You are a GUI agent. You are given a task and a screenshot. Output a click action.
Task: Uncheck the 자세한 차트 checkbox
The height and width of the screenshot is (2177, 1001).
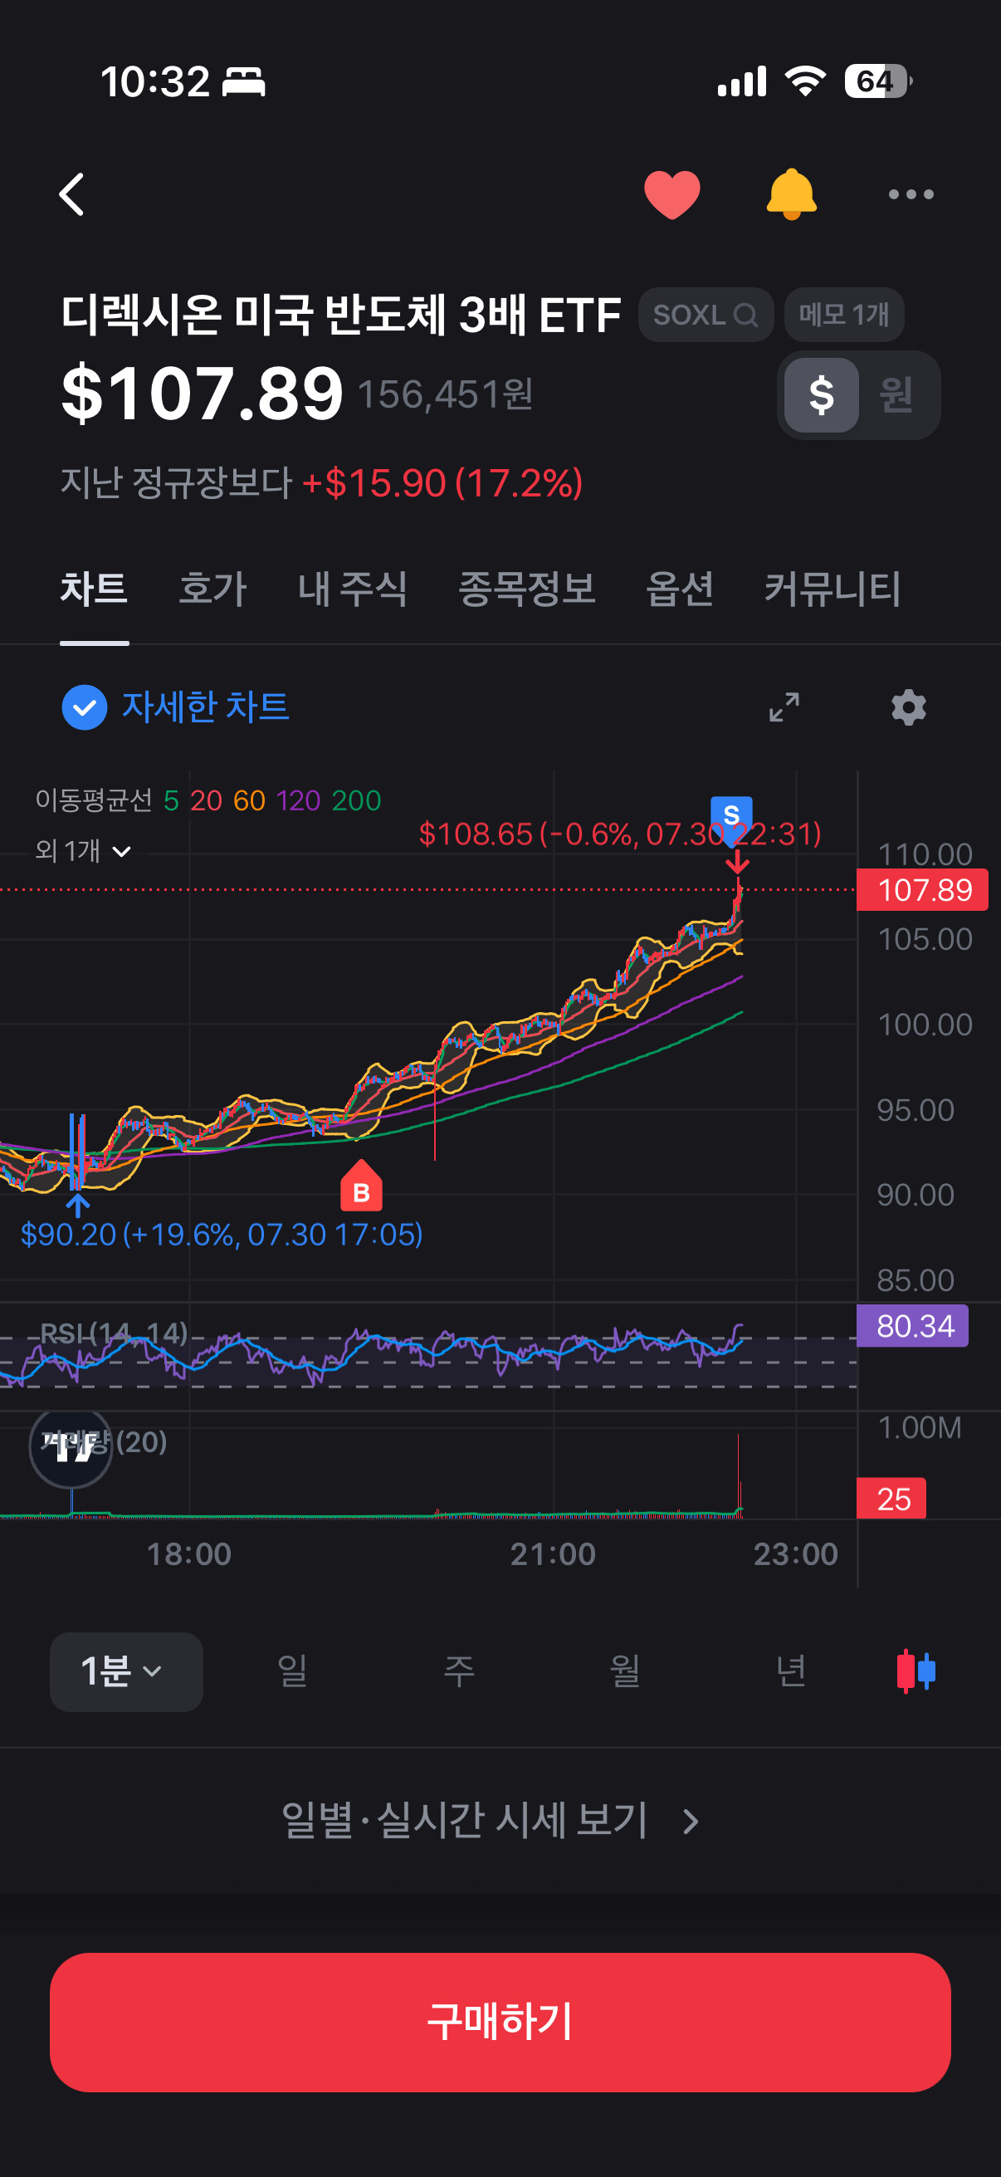85,707
